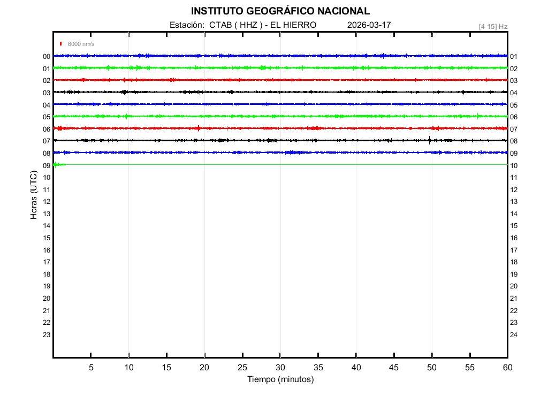548x411 pixels.
Task: Click hour 12 label on left axis
Action: point(47,202)
